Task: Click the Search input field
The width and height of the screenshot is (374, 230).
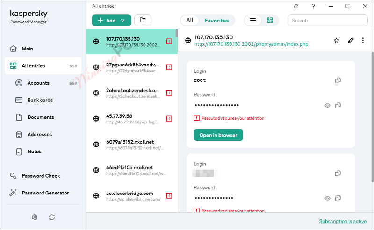Action: pos(328,20)
